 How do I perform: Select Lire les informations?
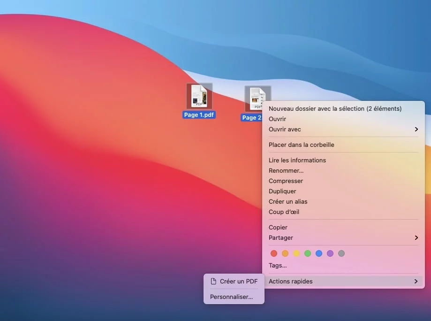(x=297, y=160)
